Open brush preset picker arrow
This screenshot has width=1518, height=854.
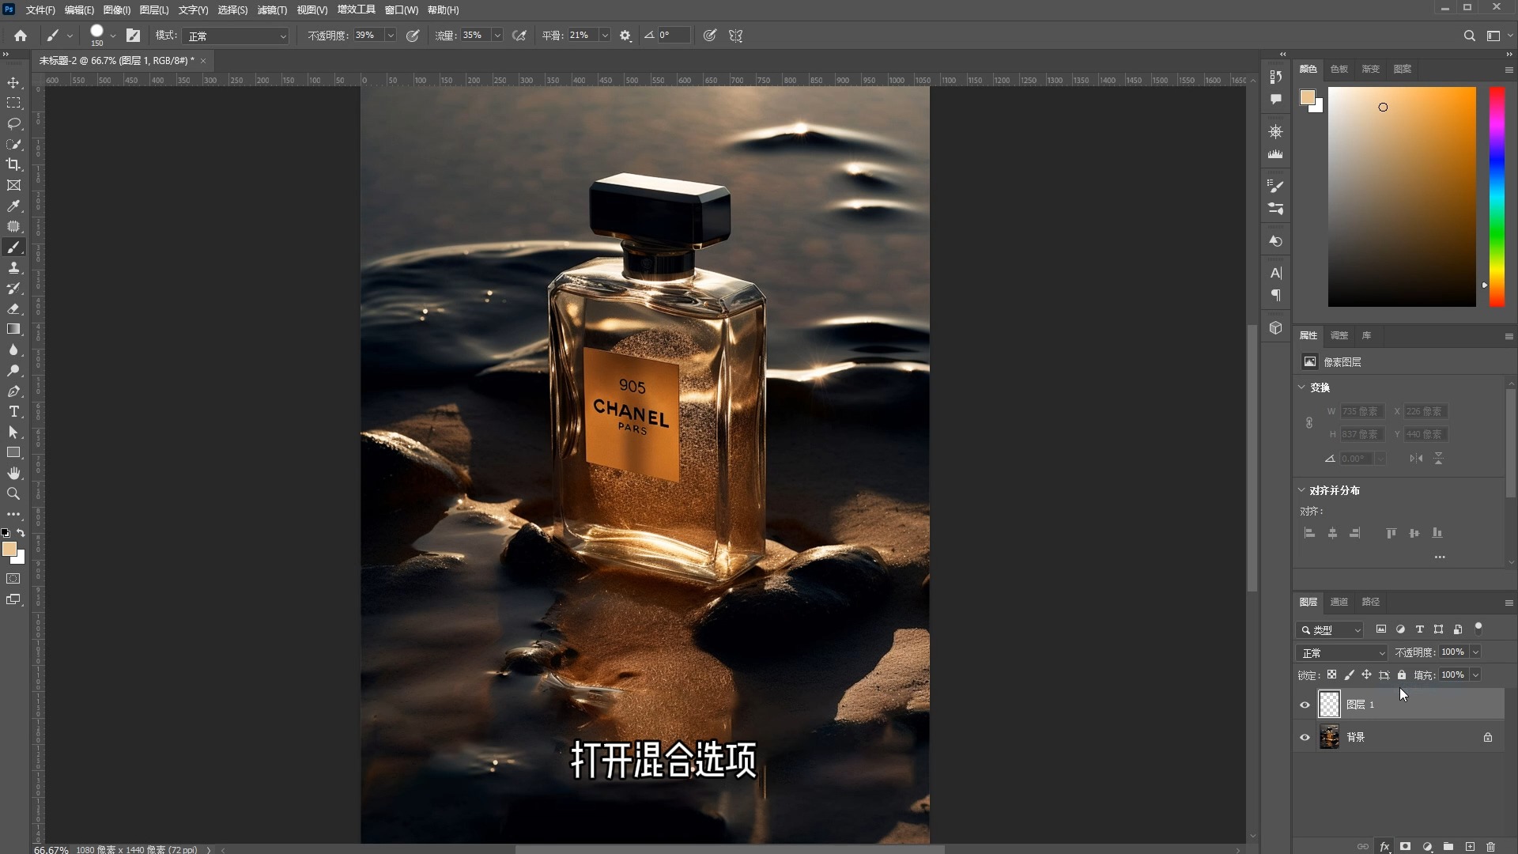coord(113,36)
